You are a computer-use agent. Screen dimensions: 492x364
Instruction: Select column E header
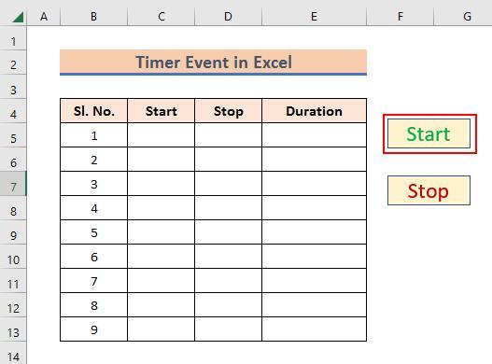click(314, 16)
